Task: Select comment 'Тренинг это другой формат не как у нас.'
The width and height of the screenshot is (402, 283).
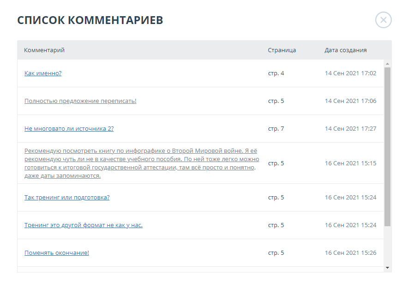Action: [x=83, y=225]
